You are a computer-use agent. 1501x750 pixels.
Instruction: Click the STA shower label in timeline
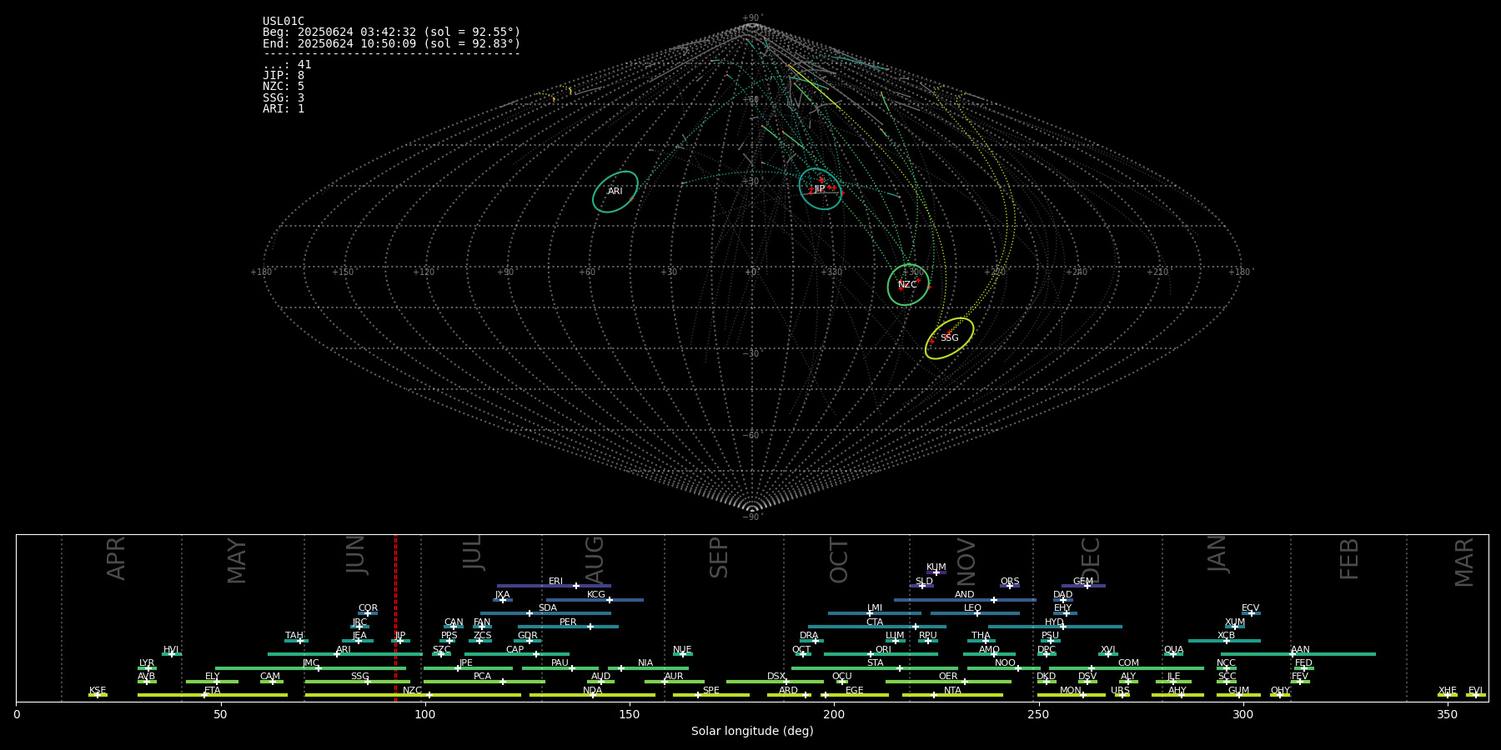pyautogui.click(x=875, y=663)
